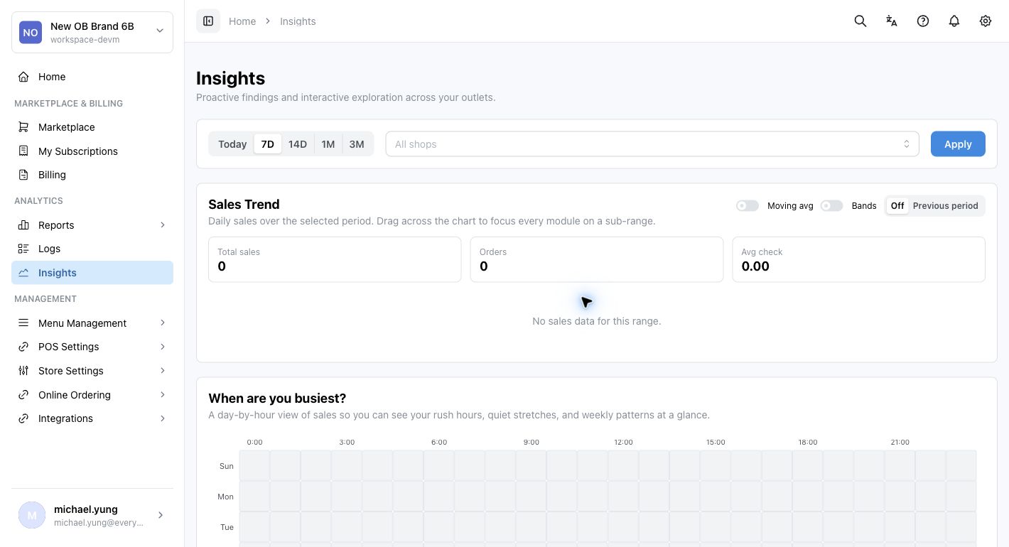The height and width of the screenshot is (547, 1009).
Task: Select the 7D range tab
Action: click(x=268, y=144)
